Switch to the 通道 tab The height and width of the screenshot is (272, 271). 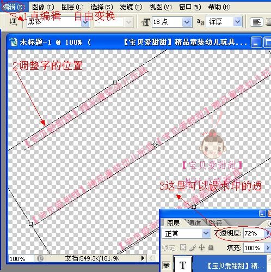(x=194, y=223)
